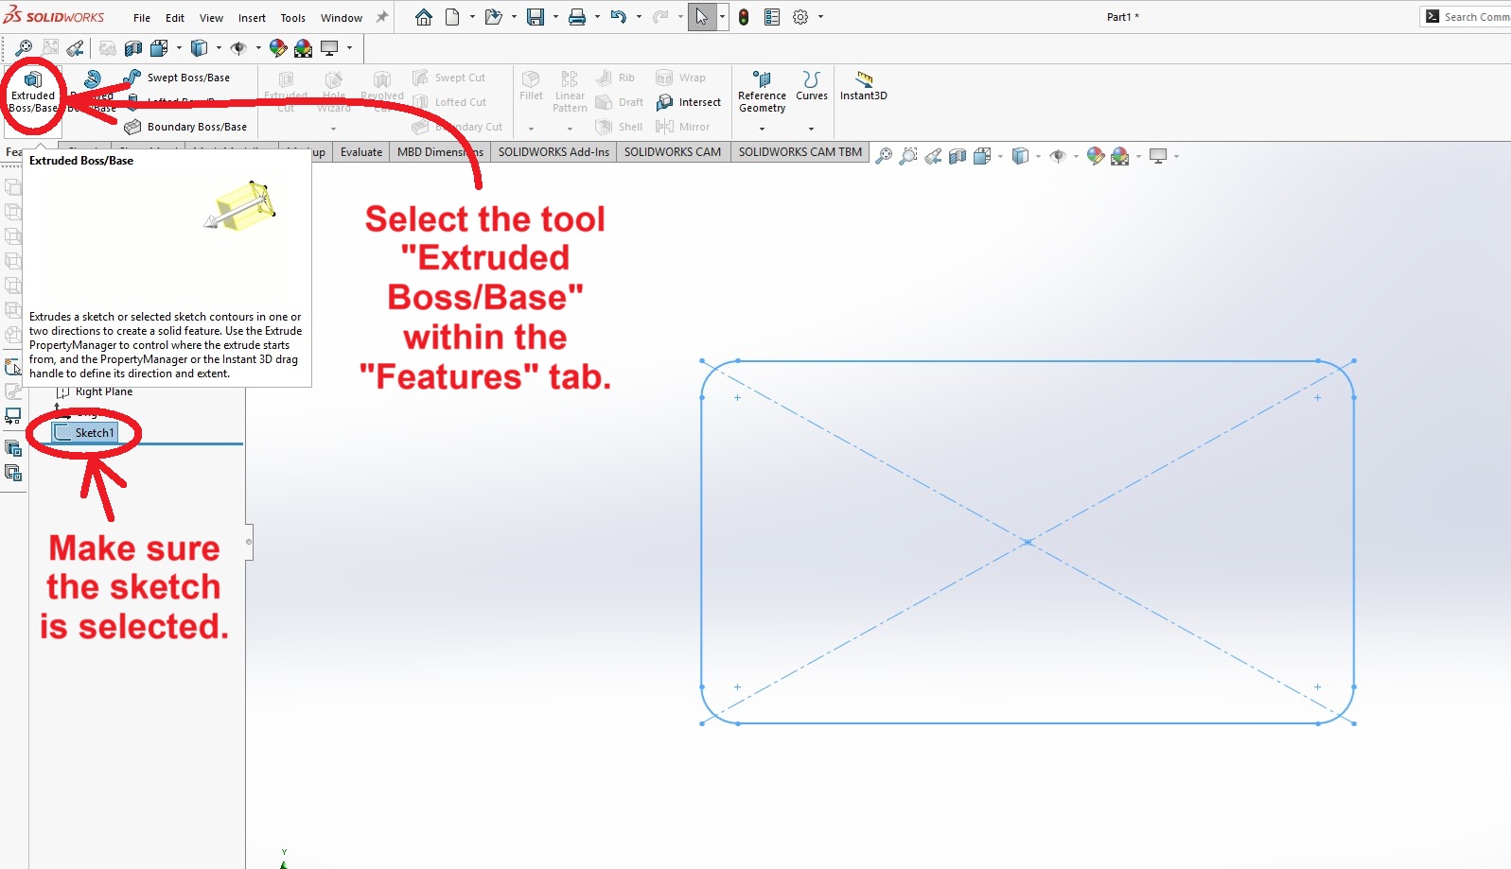
Task: Select Sketch1 in the feature tree
Action: click(94, 433)
